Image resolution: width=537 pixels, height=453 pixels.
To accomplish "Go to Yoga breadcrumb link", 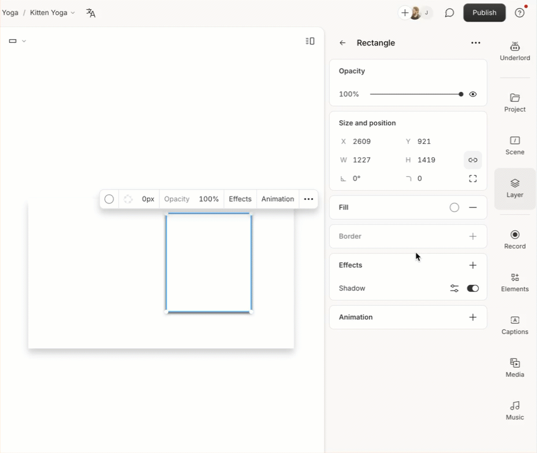I will (x=10, y=13).
